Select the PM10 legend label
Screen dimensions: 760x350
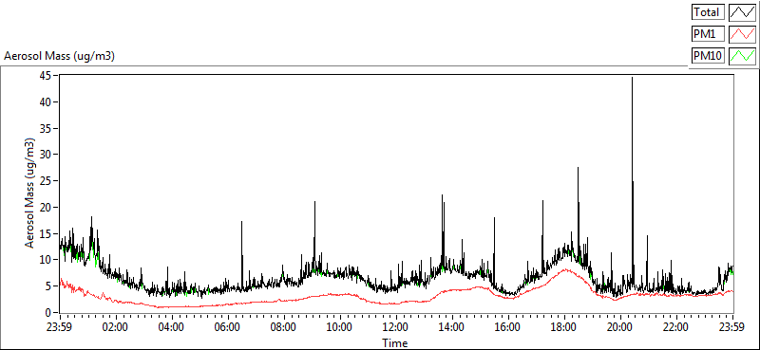[708, 56]
